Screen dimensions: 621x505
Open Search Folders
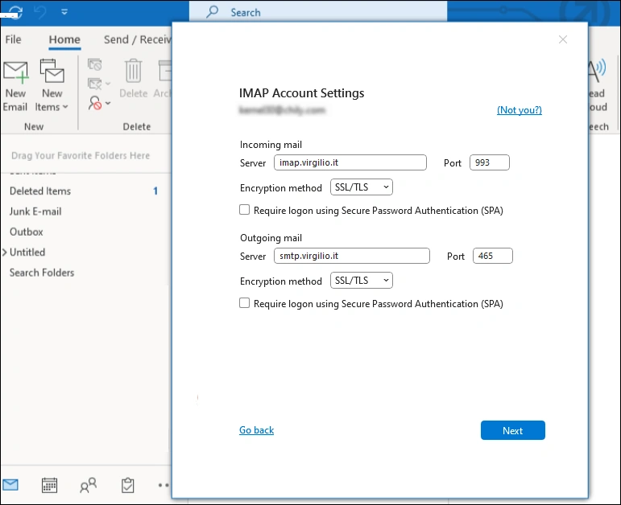coord(42,273)
